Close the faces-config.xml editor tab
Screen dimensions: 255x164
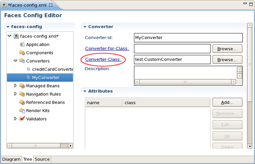coord(51,5)
